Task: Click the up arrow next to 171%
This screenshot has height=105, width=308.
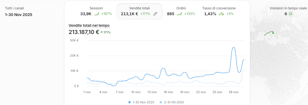Action: [102, 32]
